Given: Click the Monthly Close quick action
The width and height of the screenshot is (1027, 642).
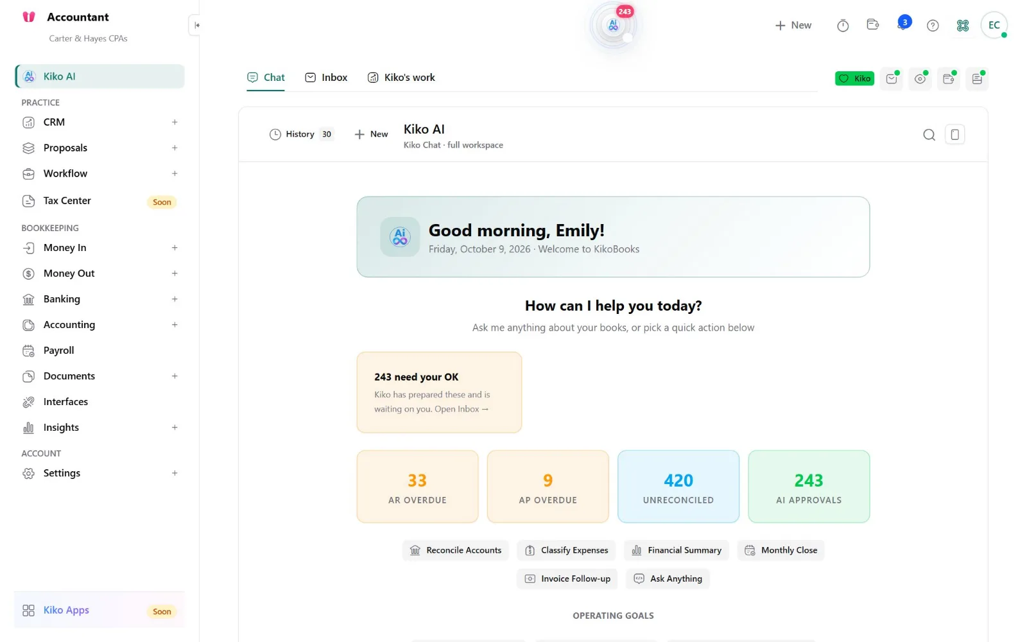Looking at the screenshot, I should 781,550.
